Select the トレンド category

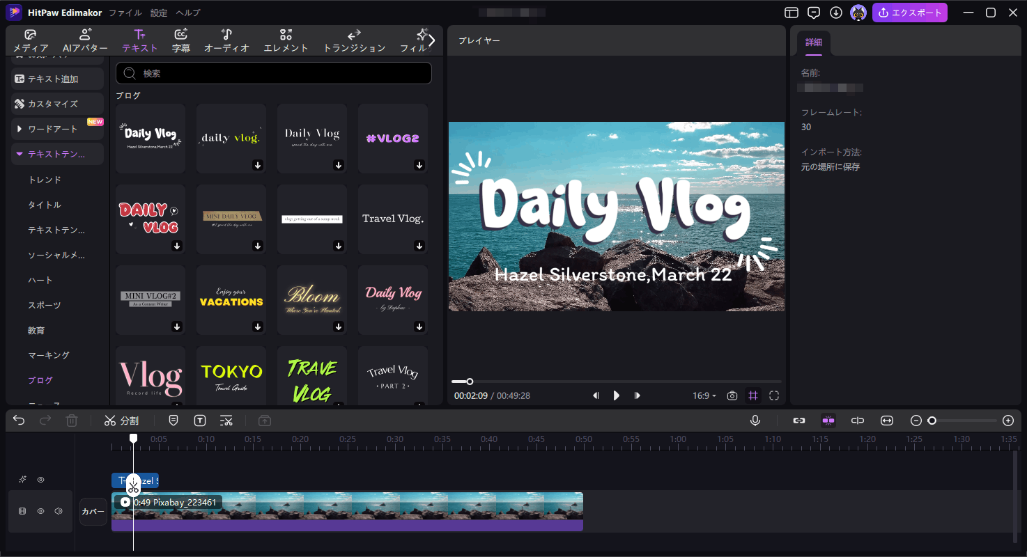[45, 180]
